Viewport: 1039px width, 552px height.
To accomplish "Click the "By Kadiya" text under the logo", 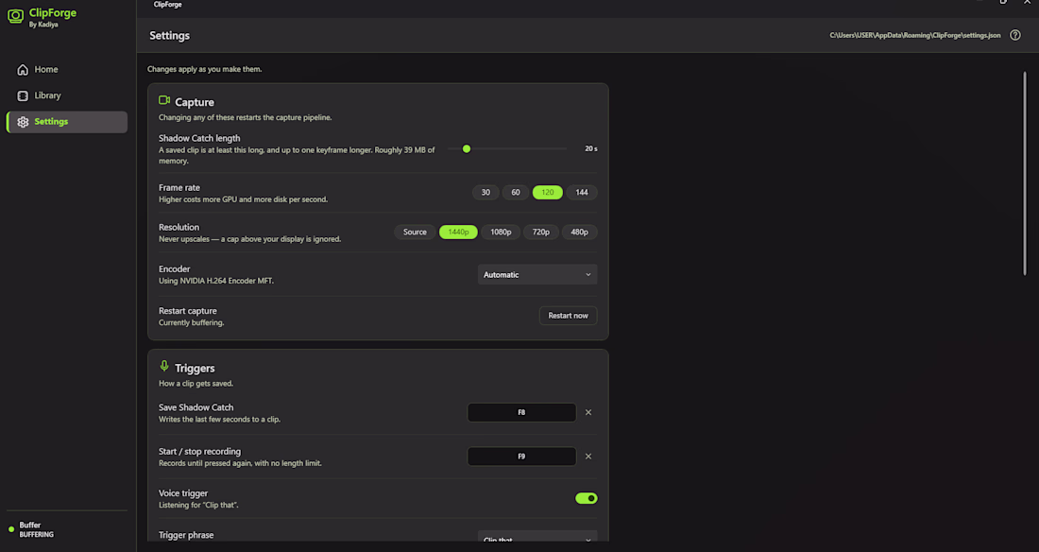I will coord(43,26).
